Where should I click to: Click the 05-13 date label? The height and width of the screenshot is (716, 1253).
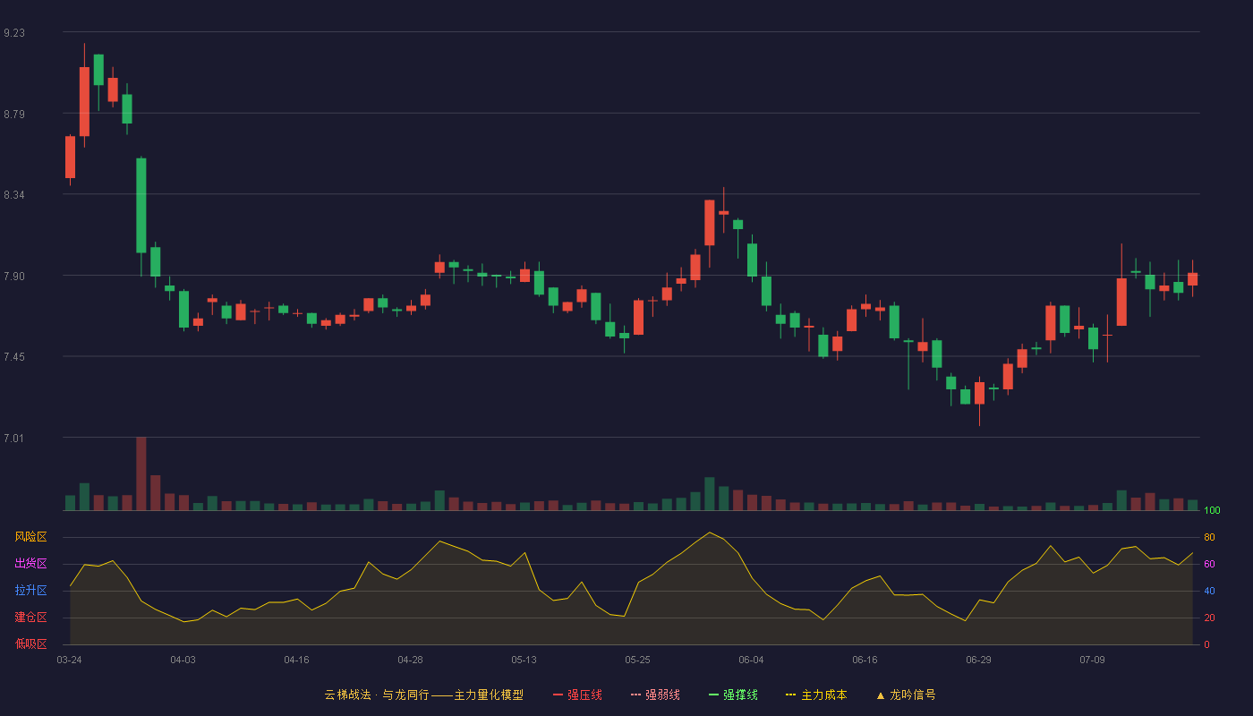(x=524, y=660)
